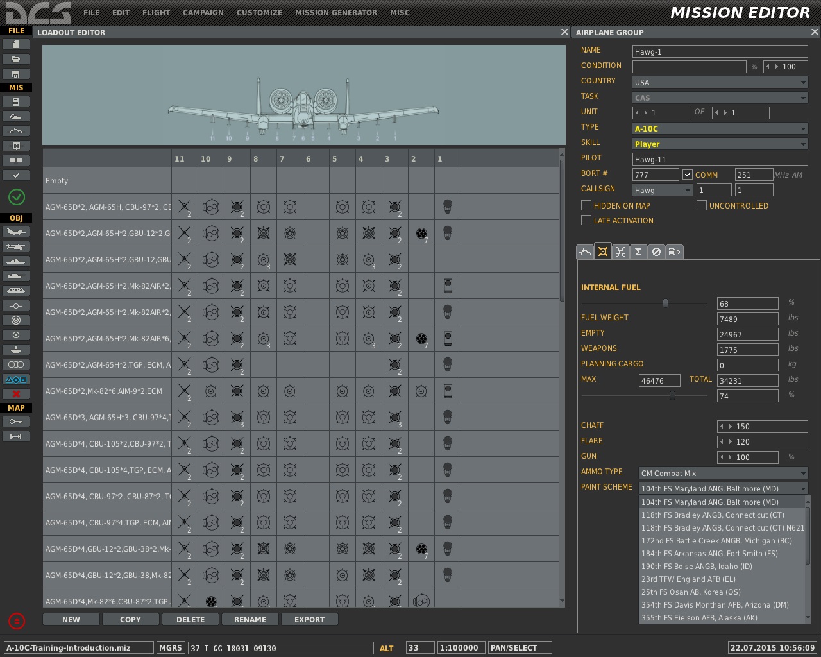The width and height of the screenshot is (821, 657).
Task: Click the DELETE loadout button
Action: (x=190, y=620)
